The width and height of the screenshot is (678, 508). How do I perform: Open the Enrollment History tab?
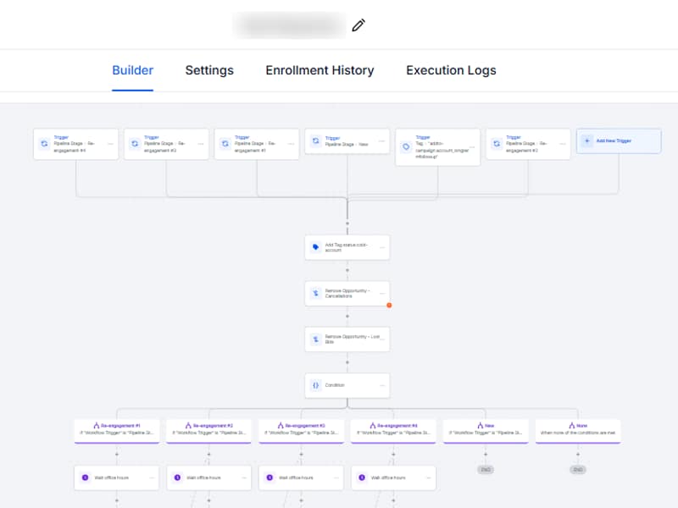(x=320, y=70)
